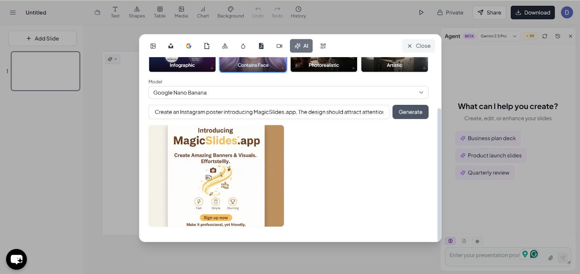Select the Unsplash source icon

[171, 46]
